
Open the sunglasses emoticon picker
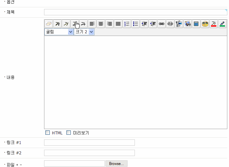click(205, 24)
